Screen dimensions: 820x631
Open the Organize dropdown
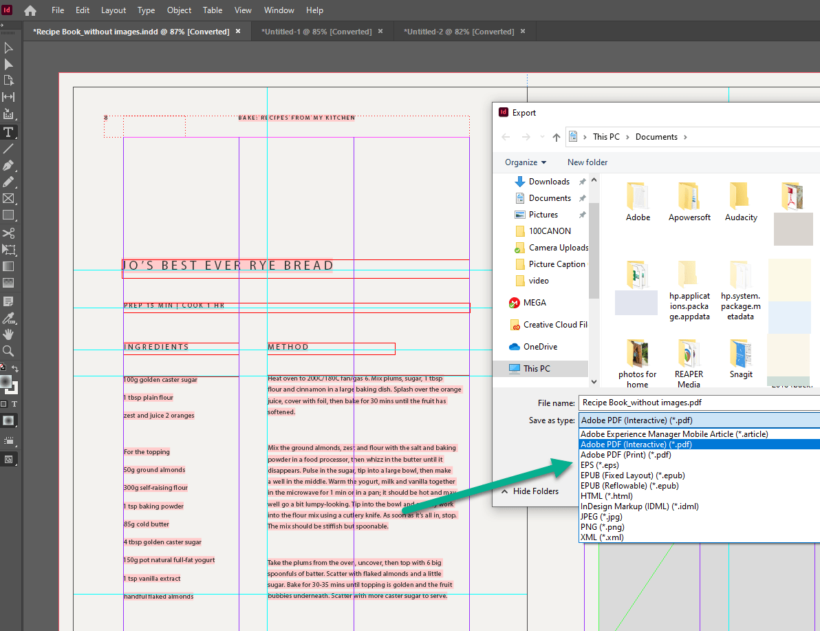(x=525, y=162)
